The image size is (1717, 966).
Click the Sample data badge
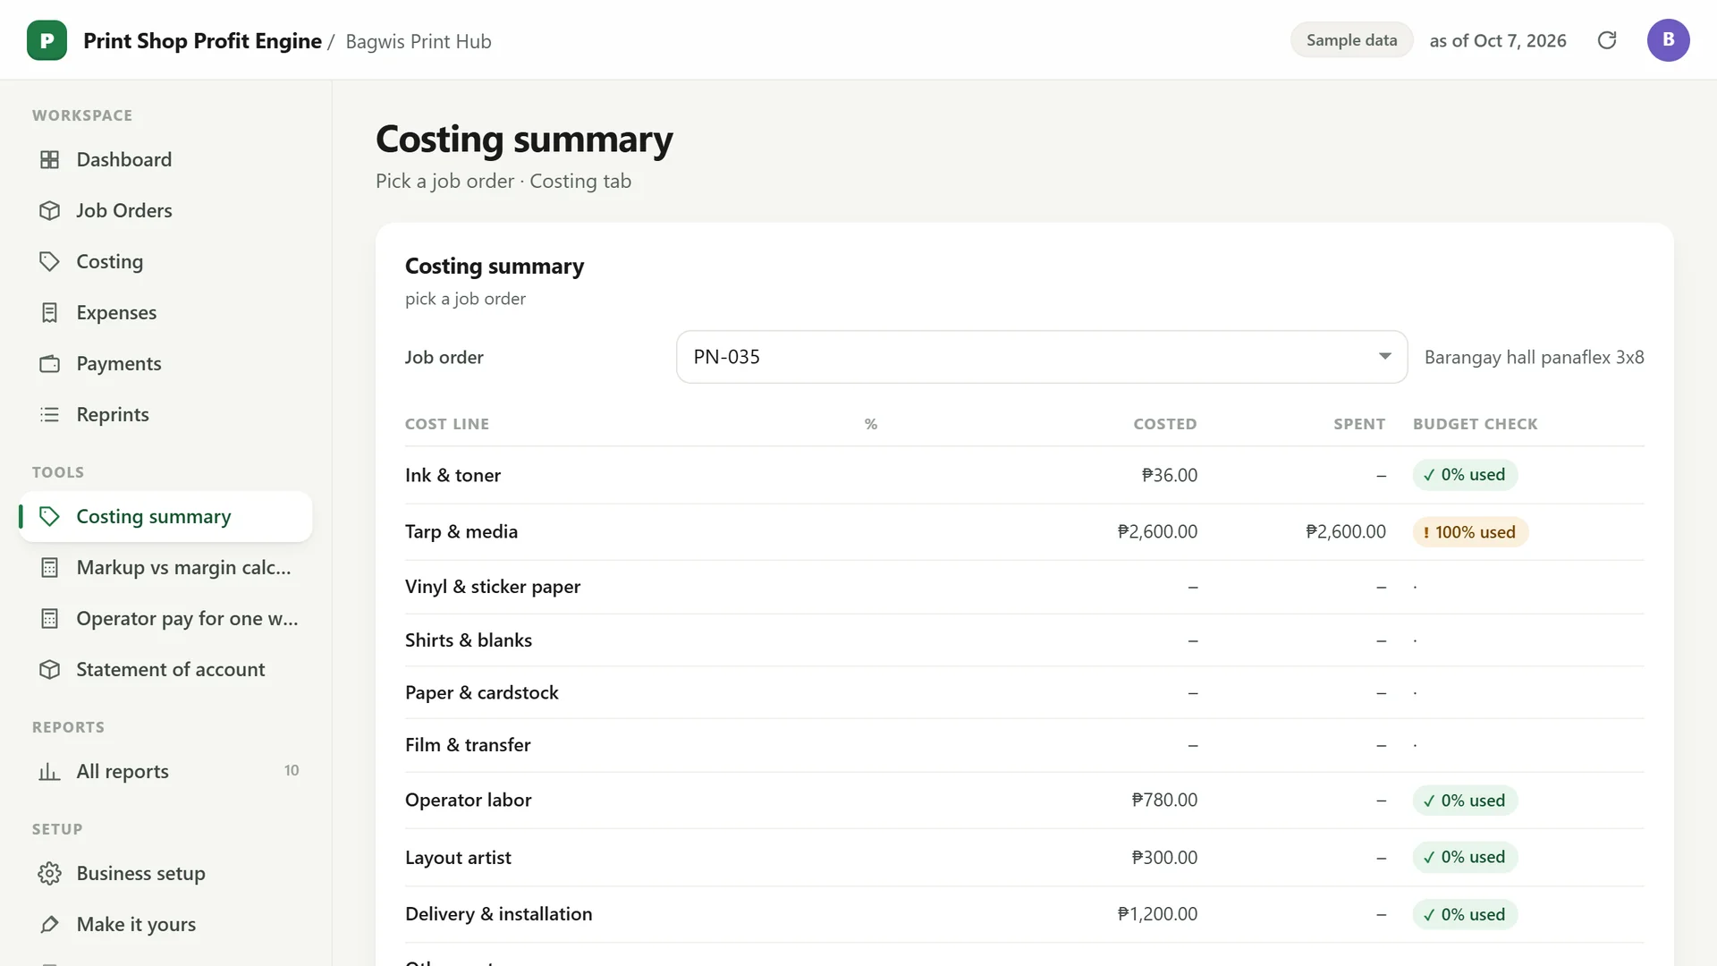1351,40
